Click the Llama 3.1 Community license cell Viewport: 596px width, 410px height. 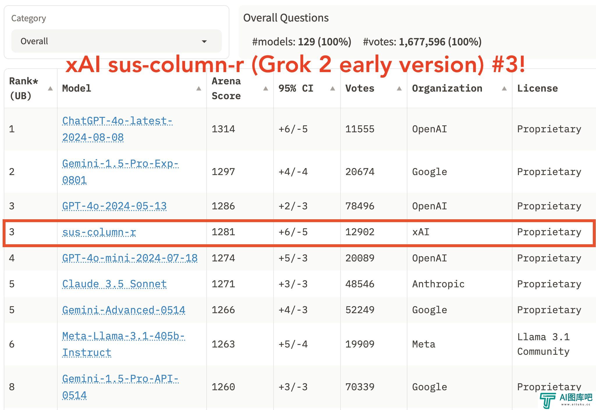(x=543, y=344)
